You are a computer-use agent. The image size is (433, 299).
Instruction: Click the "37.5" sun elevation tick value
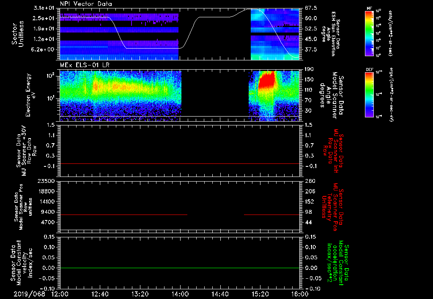point(311,49)
